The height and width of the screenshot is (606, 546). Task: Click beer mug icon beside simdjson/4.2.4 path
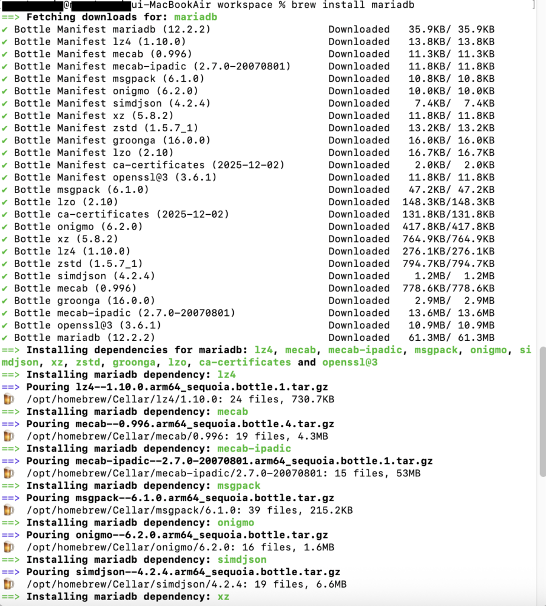pos(8,584)
